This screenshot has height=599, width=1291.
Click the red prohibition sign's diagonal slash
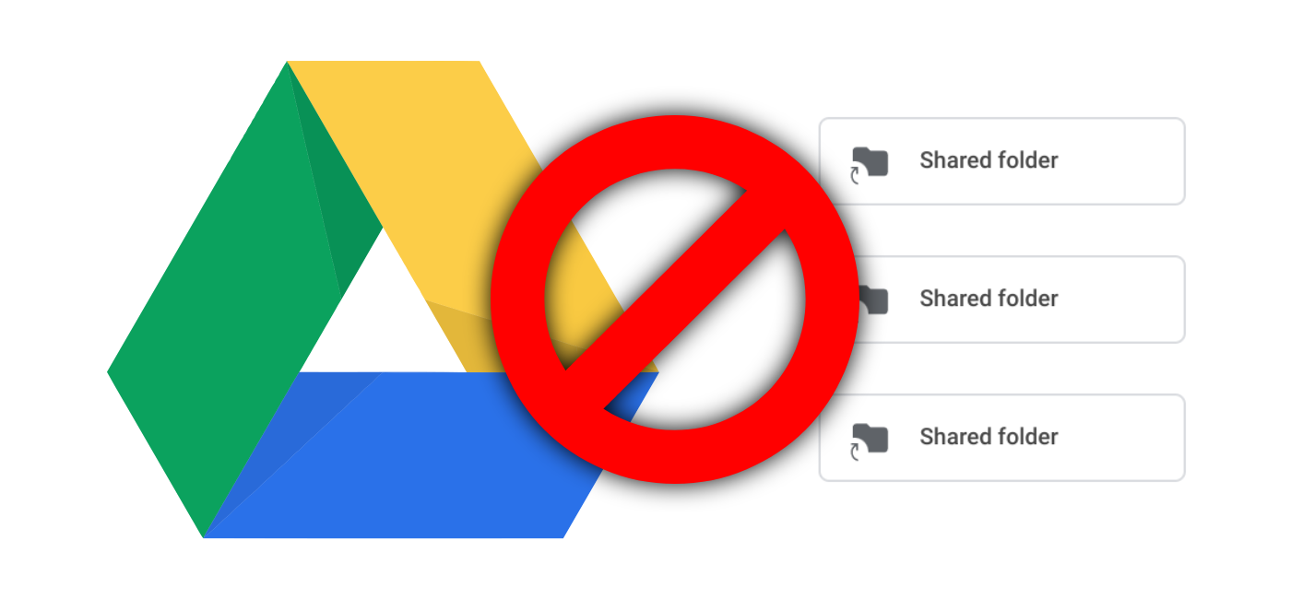click(674, 299)
